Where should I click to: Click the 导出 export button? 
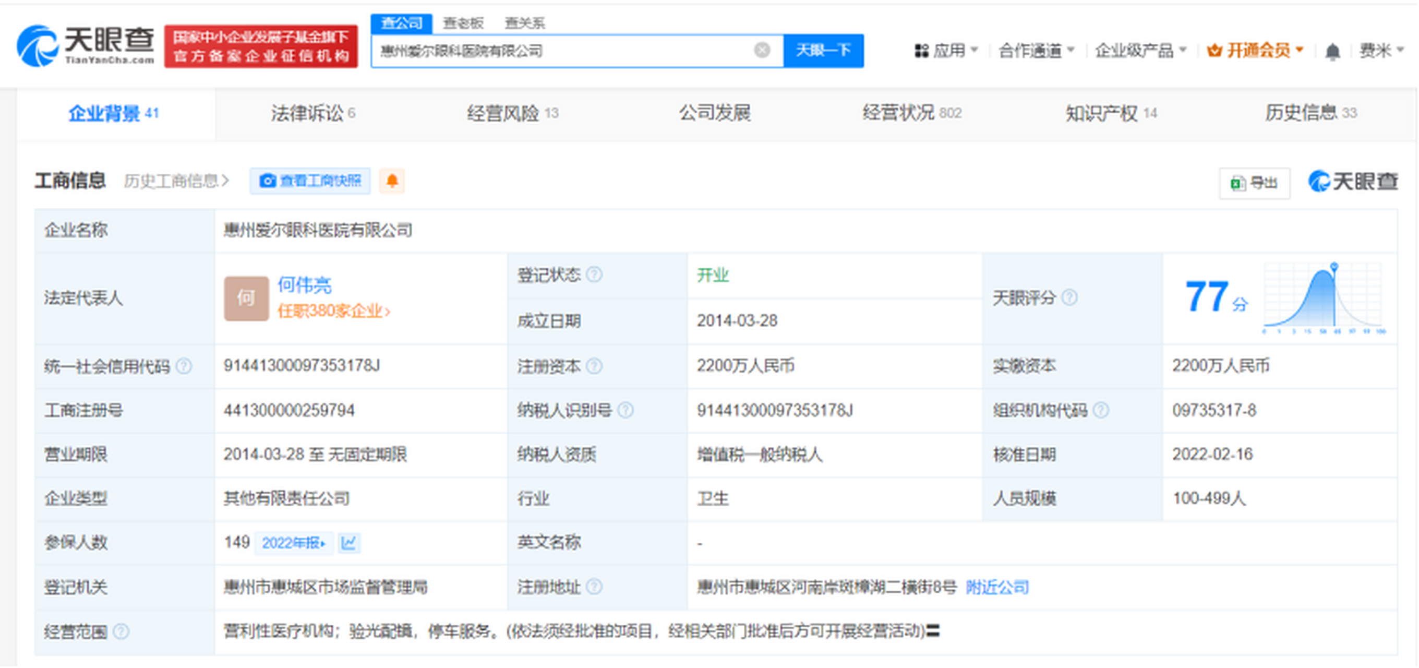[1254, 183]
